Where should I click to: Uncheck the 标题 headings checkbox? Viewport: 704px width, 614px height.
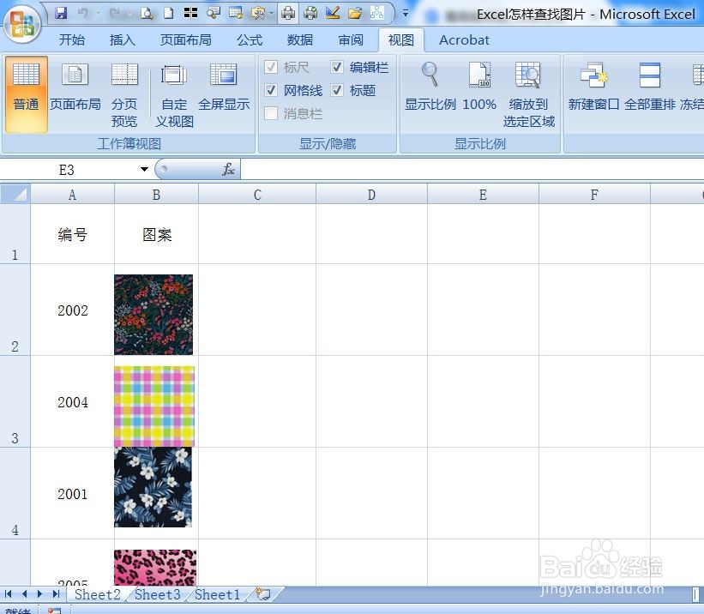click(x=337, y=90)
